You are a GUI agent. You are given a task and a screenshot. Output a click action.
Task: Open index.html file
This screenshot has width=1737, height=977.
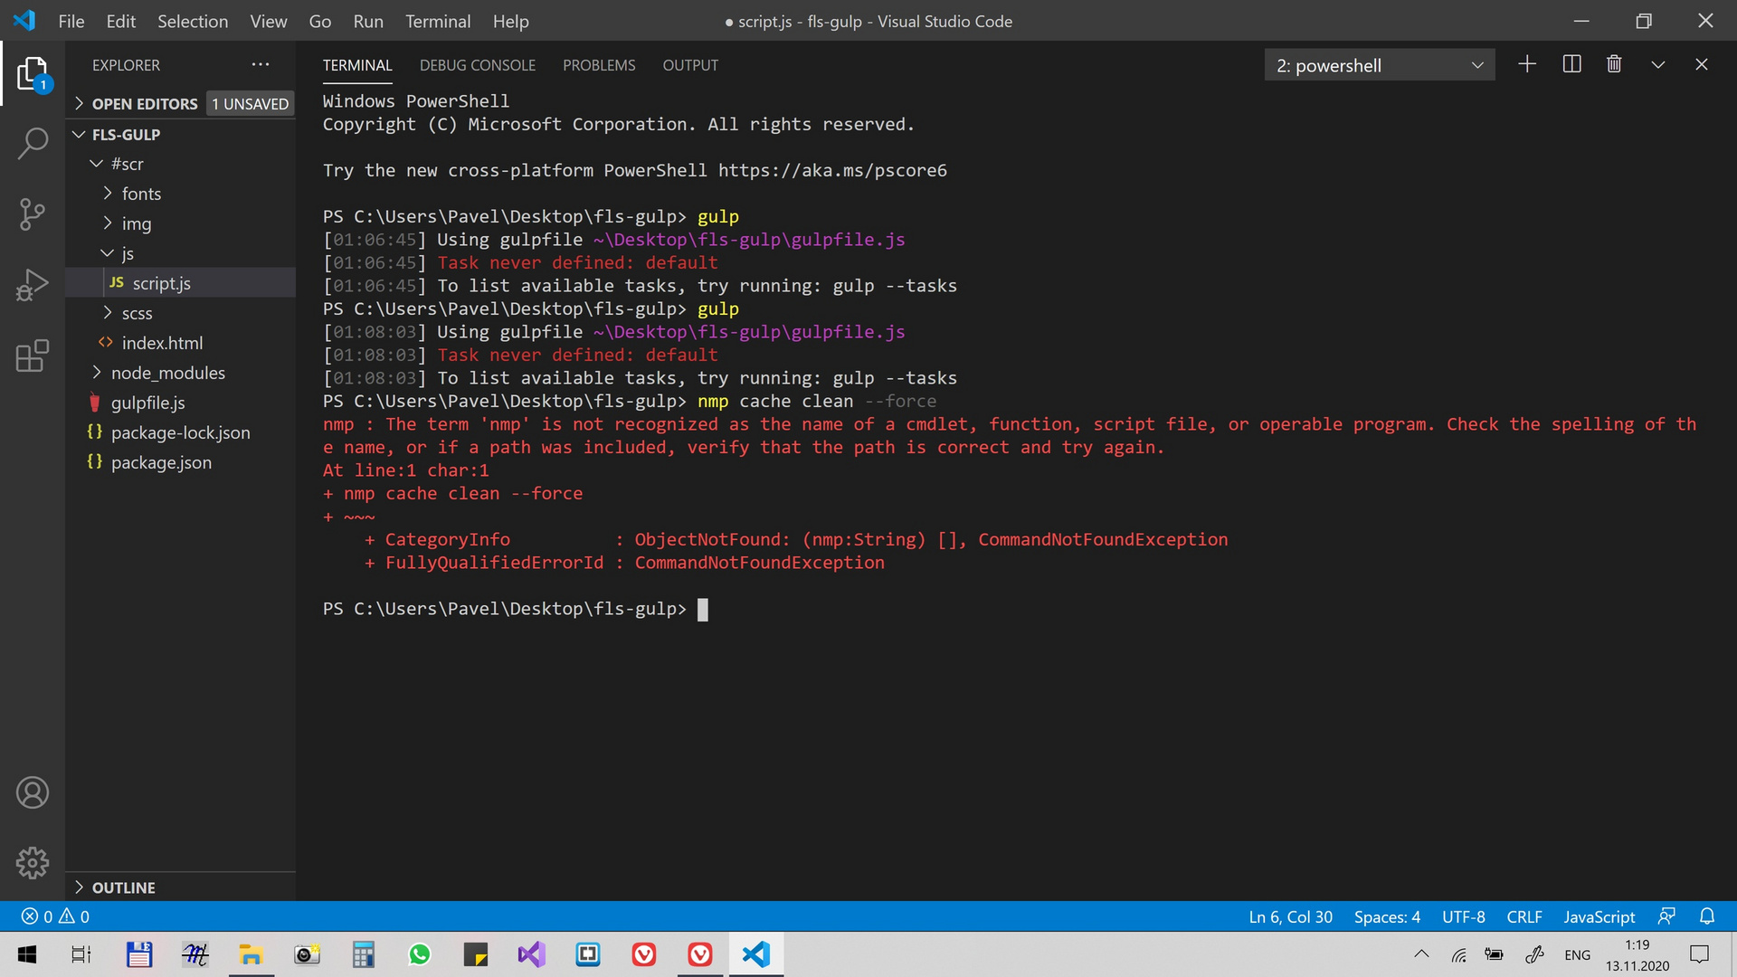click(x=181, y=343)
